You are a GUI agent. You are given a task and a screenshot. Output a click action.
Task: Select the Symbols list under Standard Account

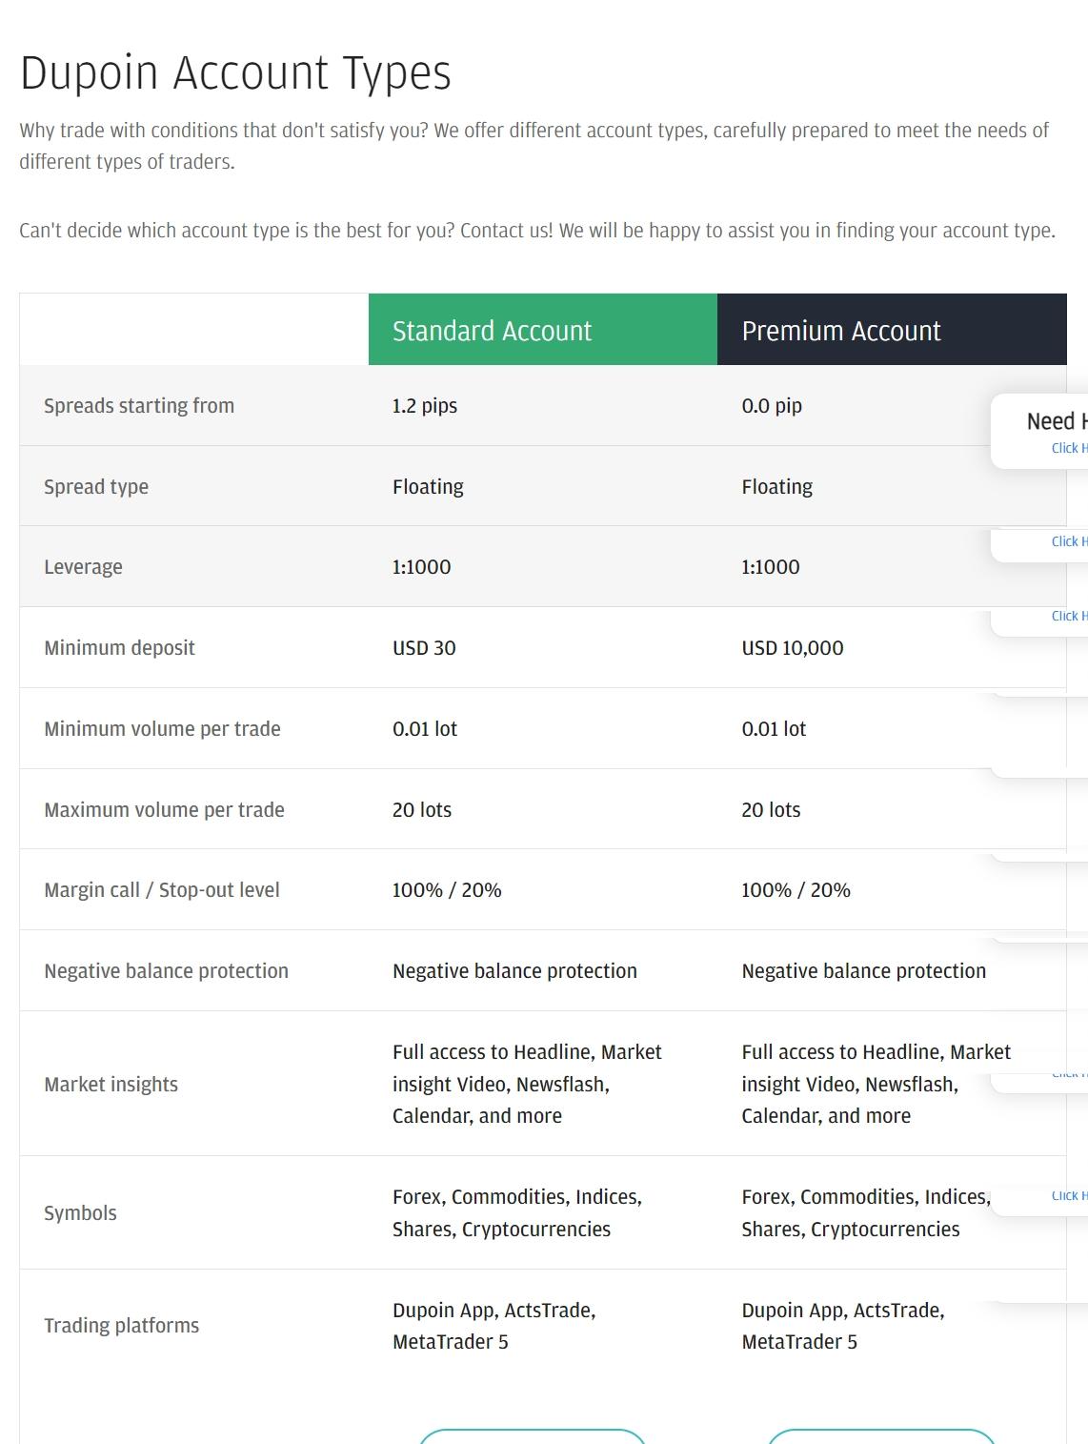tap(517, 1213)
